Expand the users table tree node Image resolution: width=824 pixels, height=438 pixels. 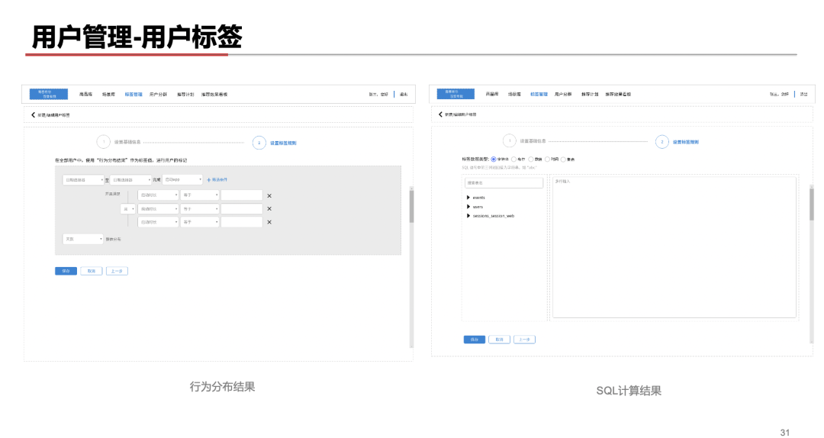coord(468,207)
